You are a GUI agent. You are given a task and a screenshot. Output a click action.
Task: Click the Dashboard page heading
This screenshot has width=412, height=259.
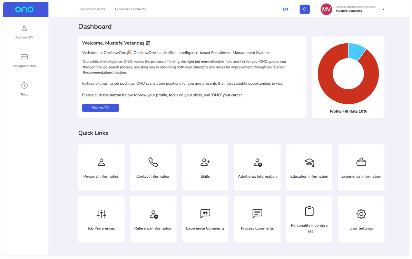95,27
